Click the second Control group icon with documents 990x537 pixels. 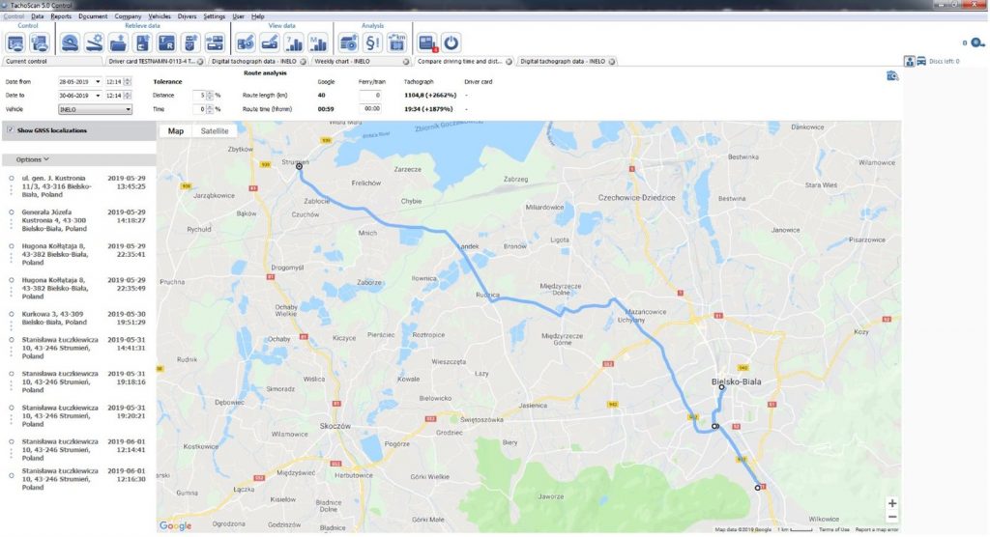[39, 42]
